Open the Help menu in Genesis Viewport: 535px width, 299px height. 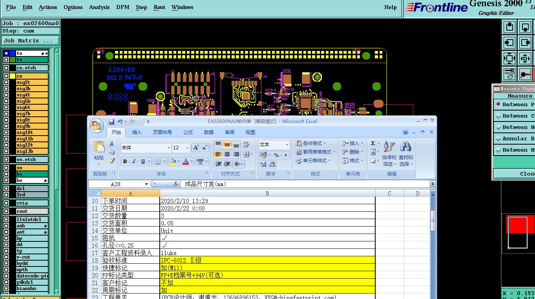click(391, 7)
